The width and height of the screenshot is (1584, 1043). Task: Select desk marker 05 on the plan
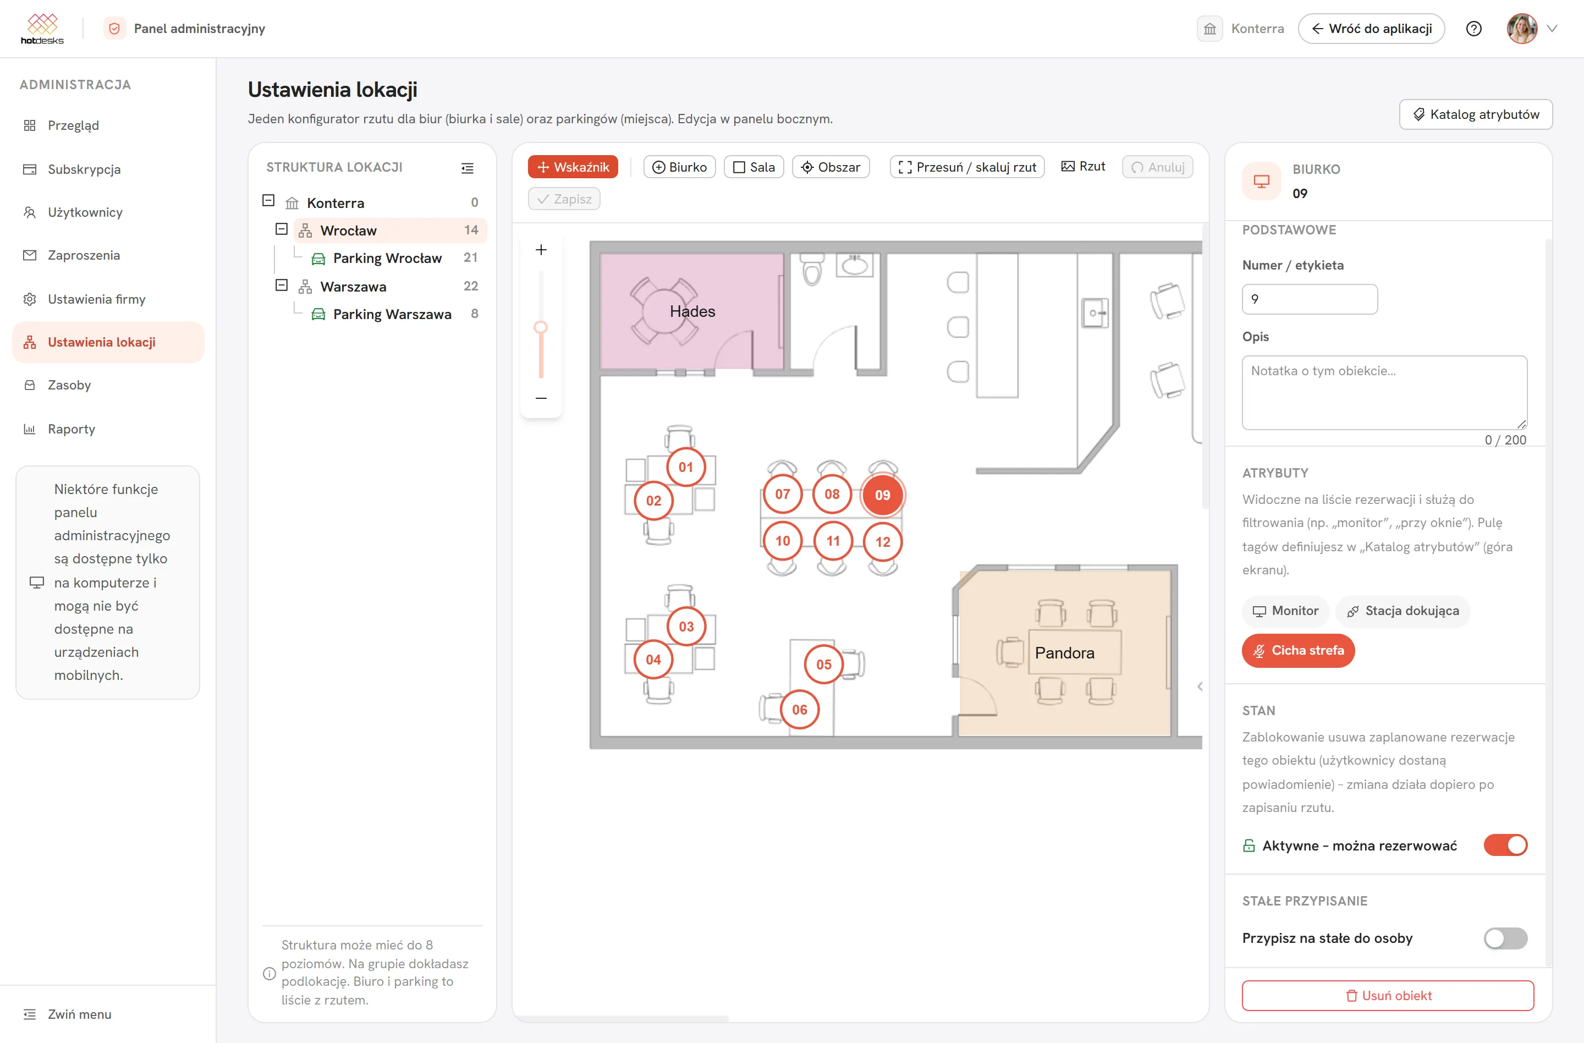(x=823, y=665)
